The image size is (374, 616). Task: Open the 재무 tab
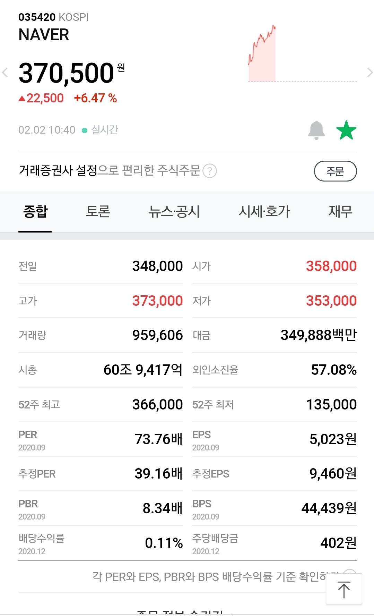click(x=340, y=211)
